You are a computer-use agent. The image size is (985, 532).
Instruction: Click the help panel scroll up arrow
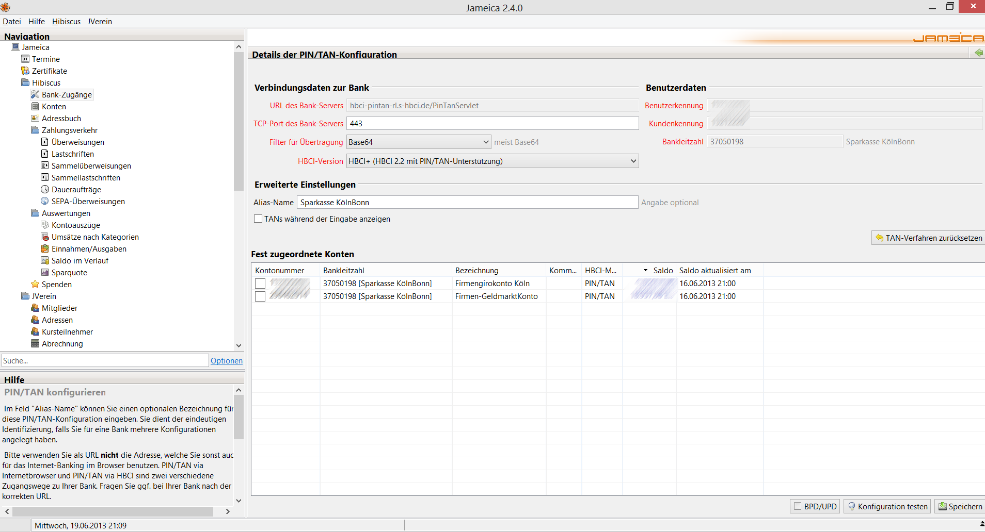pyautogui.click(x=239, y=390)
